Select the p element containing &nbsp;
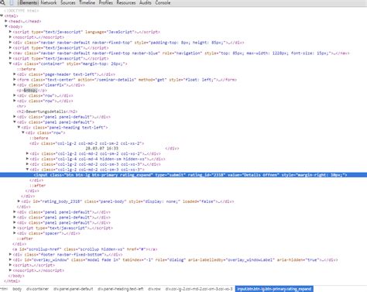 point(32,90)
